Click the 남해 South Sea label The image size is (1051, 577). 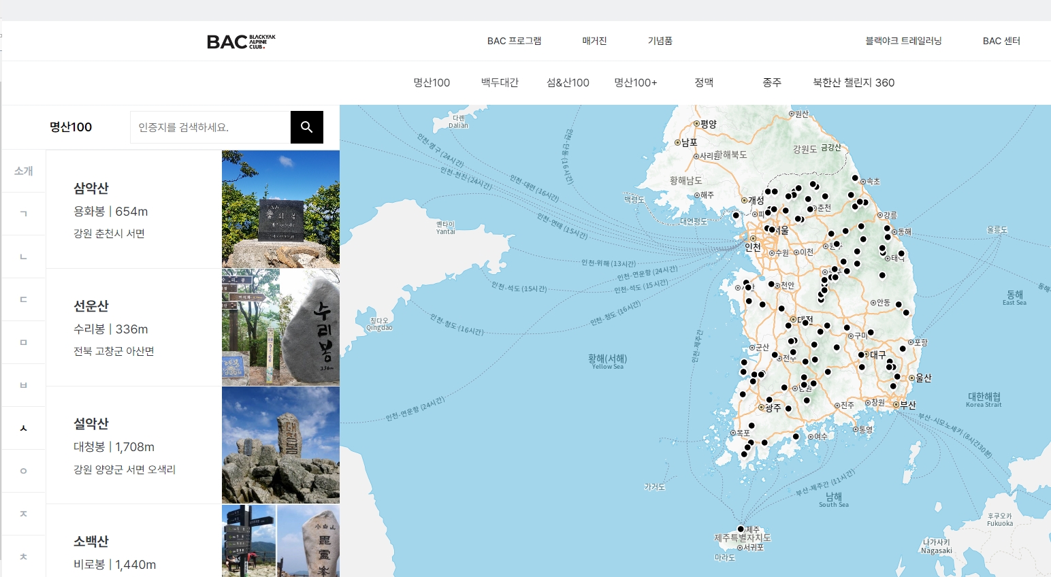pos(834,499)
